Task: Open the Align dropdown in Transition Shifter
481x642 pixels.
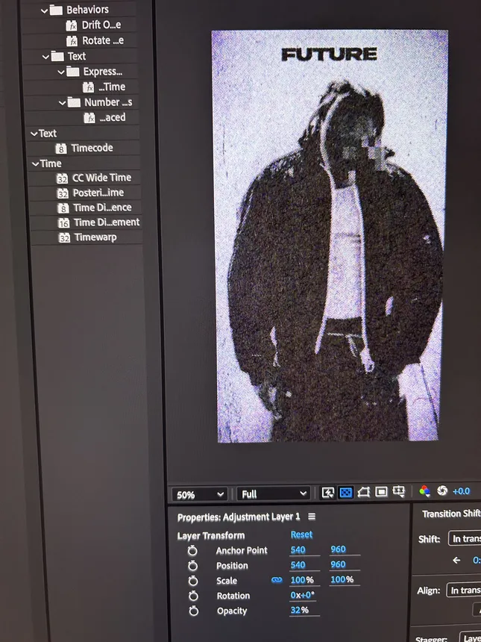Action: coord(464,590)
